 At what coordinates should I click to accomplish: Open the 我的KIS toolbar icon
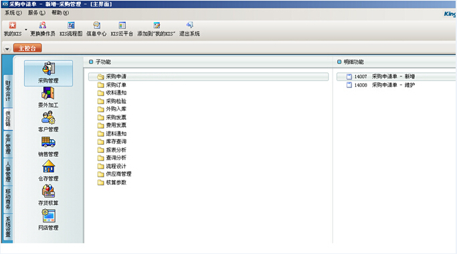13,29
